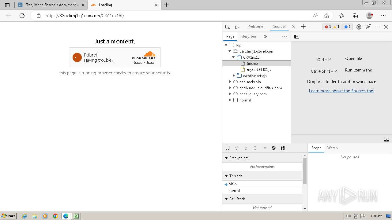Toggle deactivate breakpoints icon

coord(273,148)
